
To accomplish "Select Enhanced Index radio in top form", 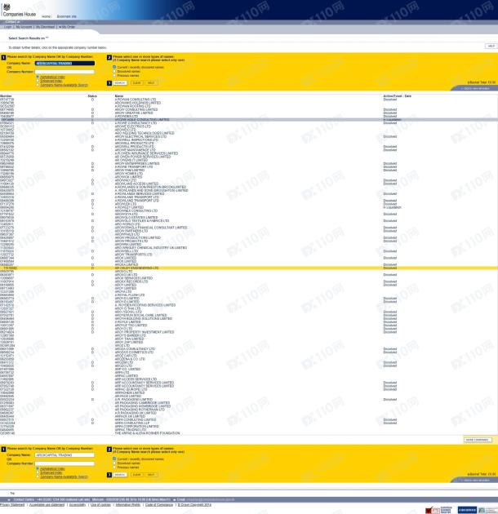I will [x=38, y=81].
